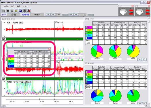
Task: Click the vertical scale value field showing 80
Action: pos(58,15)
